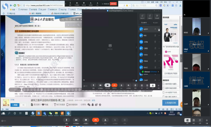Click the +关注 follow button

click(15, 105)
